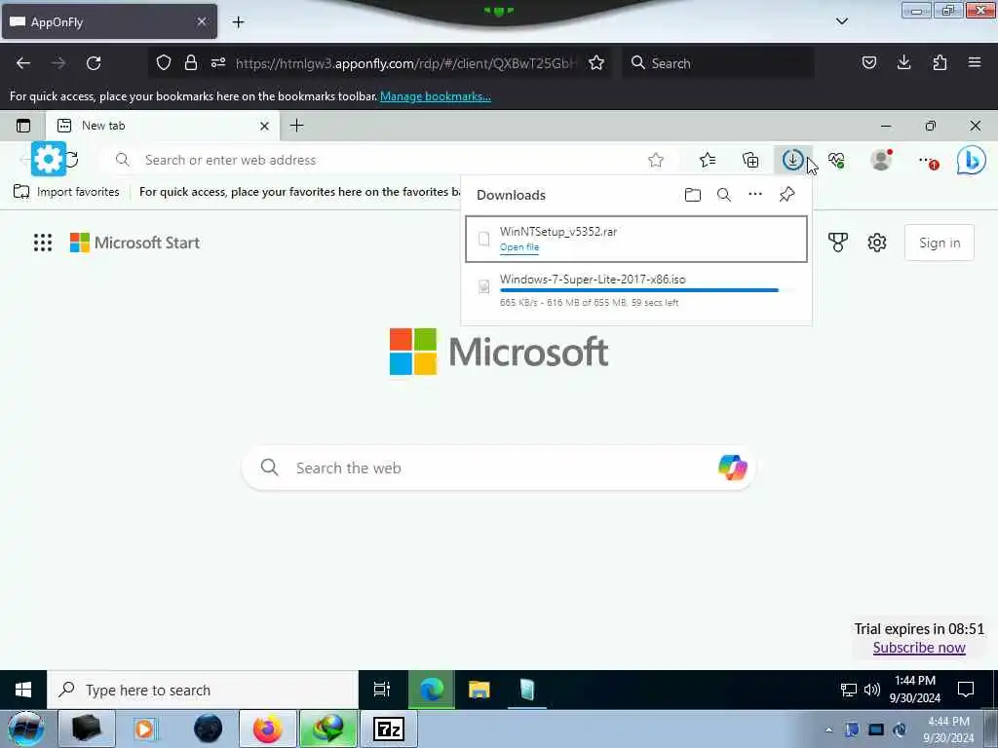Open 7-Zip on local taskbar
This screenshot has width=998, height=748.
click(x=389, y=729)
